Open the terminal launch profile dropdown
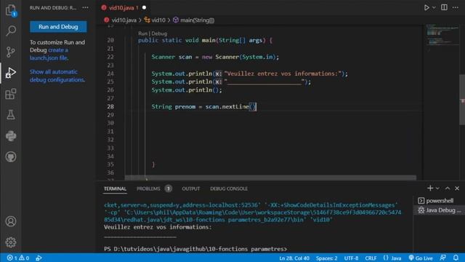 pos(437,188)
